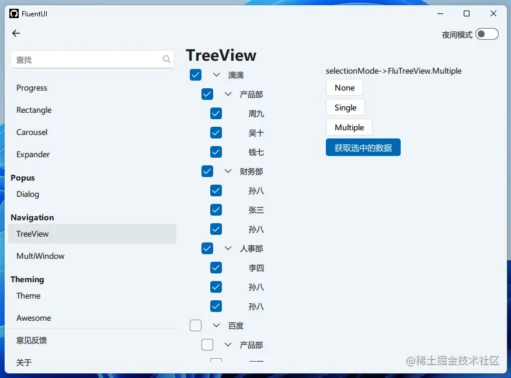The width and height of the screenshot is (511, 378).
Task: Collapse the 滴滴 tree node
Action: [215, 75]
